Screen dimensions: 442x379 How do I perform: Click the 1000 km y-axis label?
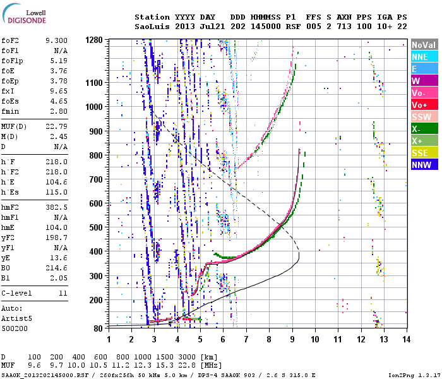click(93, 107)
